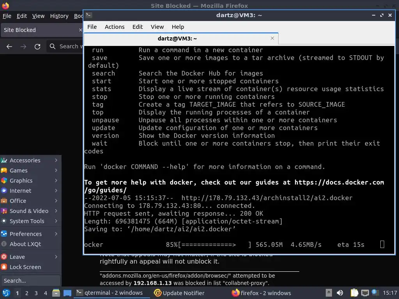
Task: Open Firefox Edit menu
Action: [x=22, y=16]
